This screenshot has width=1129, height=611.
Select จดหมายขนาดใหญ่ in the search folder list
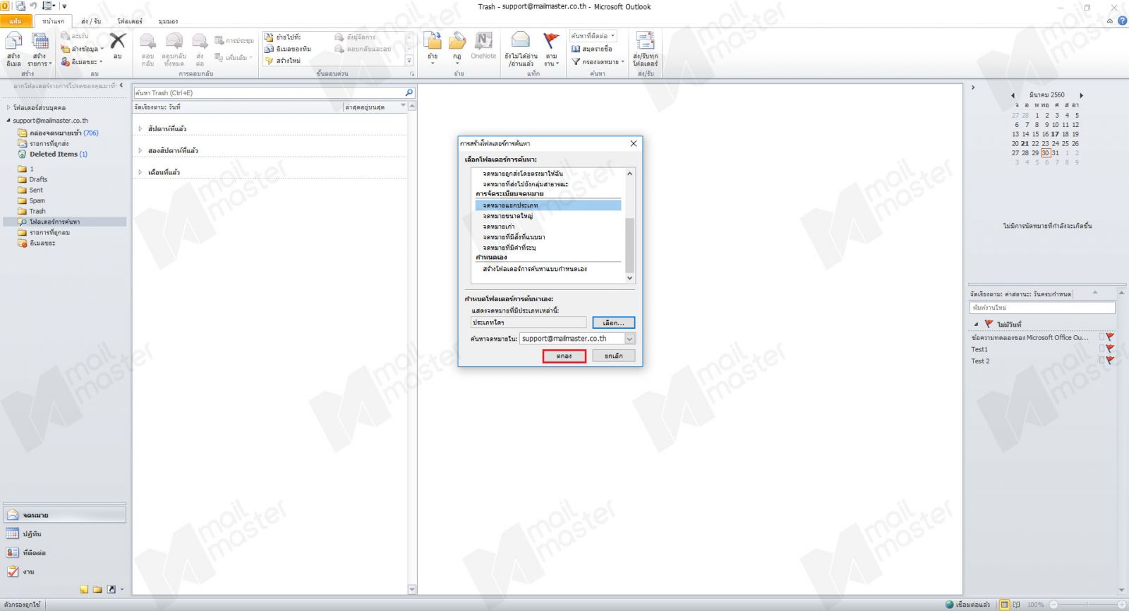pos(507,216)
